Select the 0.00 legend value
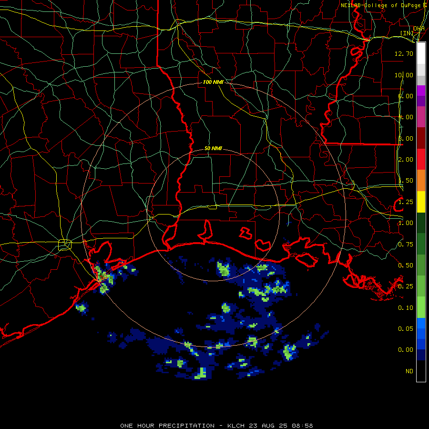Image resolution: width=429 pixels, height=429 pixels. coord(406,350)
